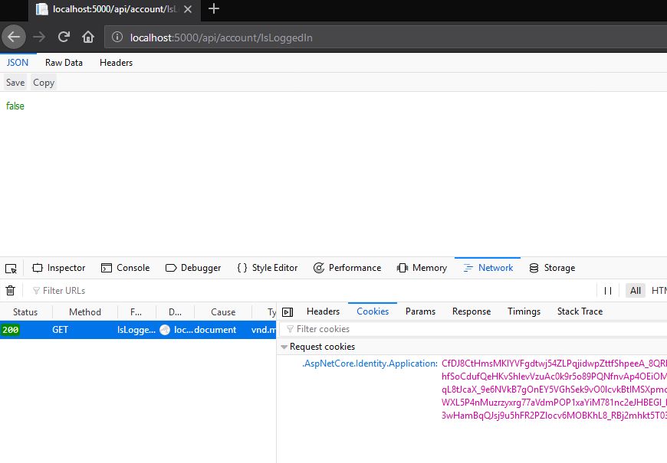
Task: Open the browser home page icon
Action: 88,37
